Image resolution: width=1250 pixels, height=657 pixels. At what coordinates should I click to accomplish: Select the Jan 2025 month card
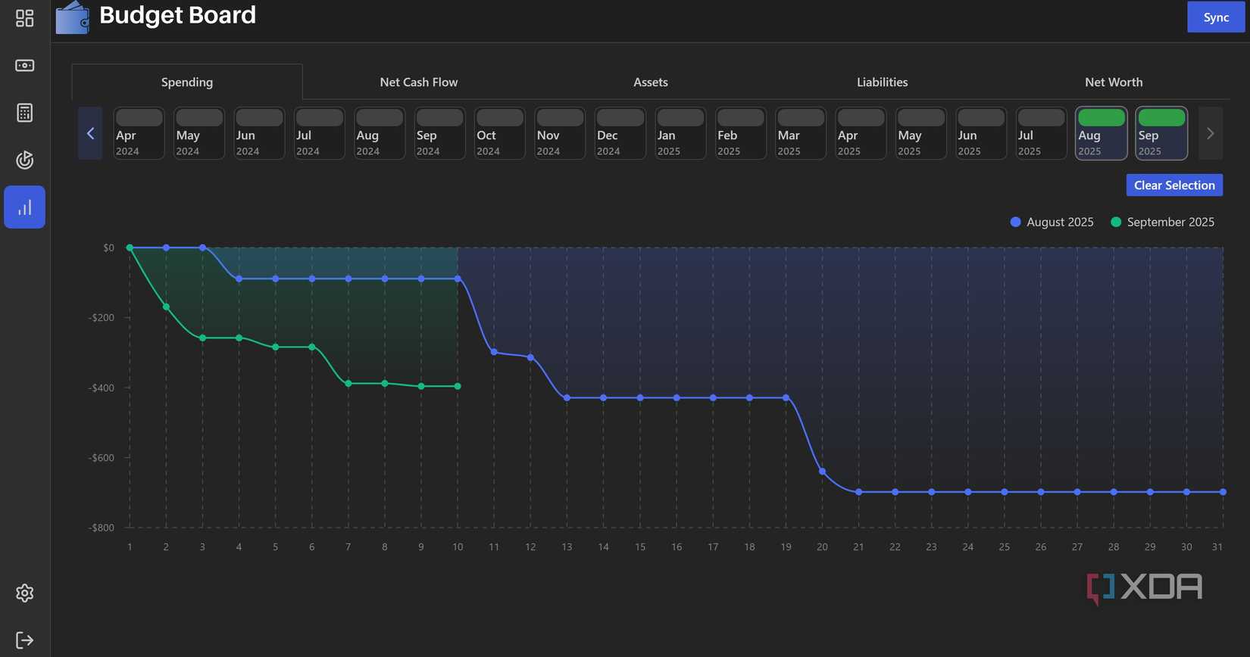click(x=680, y=133)
